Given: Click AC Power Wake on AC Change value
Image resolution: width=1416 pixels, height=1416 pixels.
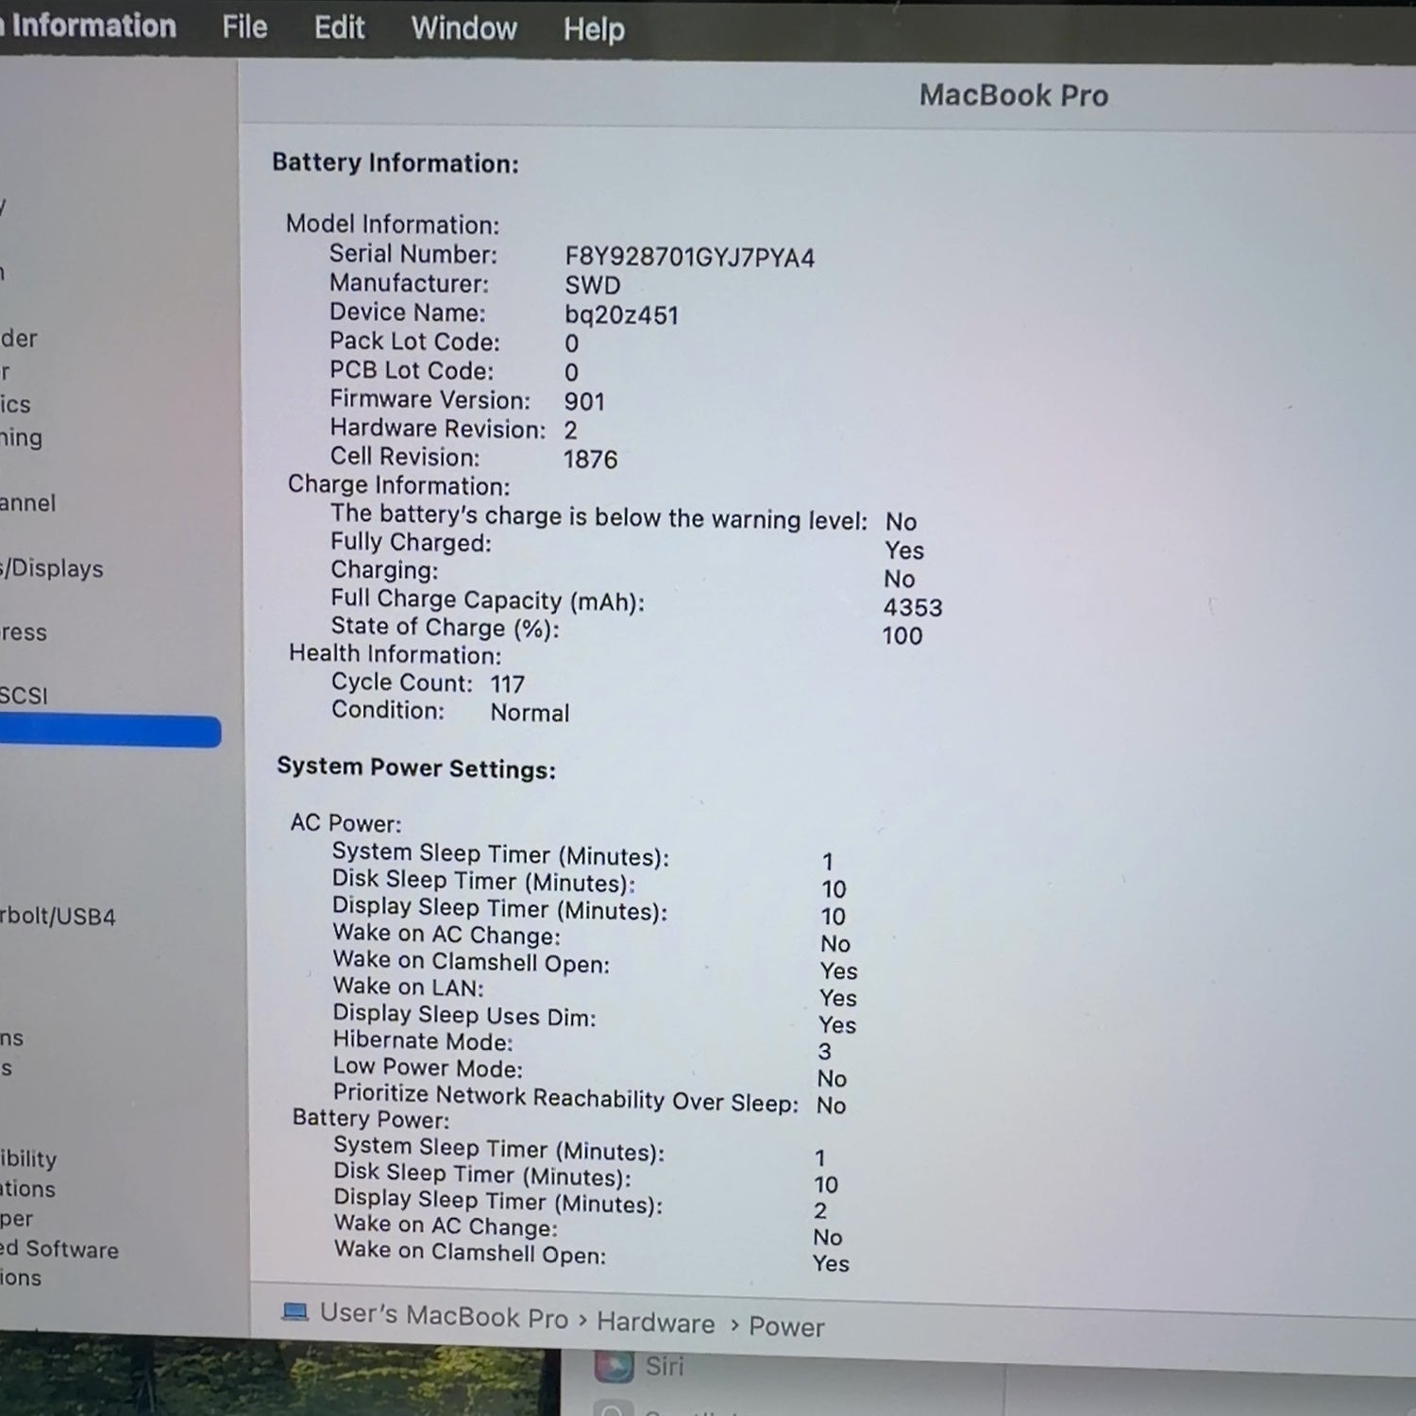Looking at the screenshot, I should pos(835,944).
